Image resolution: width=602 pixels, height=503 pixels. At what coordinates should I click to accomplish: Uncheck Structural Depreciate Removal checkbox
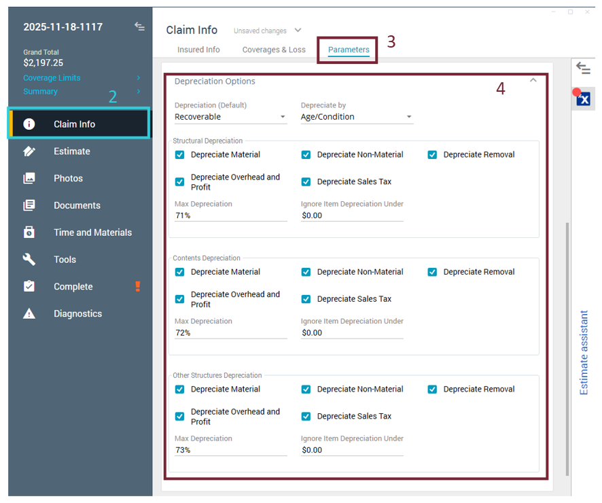tap(432, 155)
